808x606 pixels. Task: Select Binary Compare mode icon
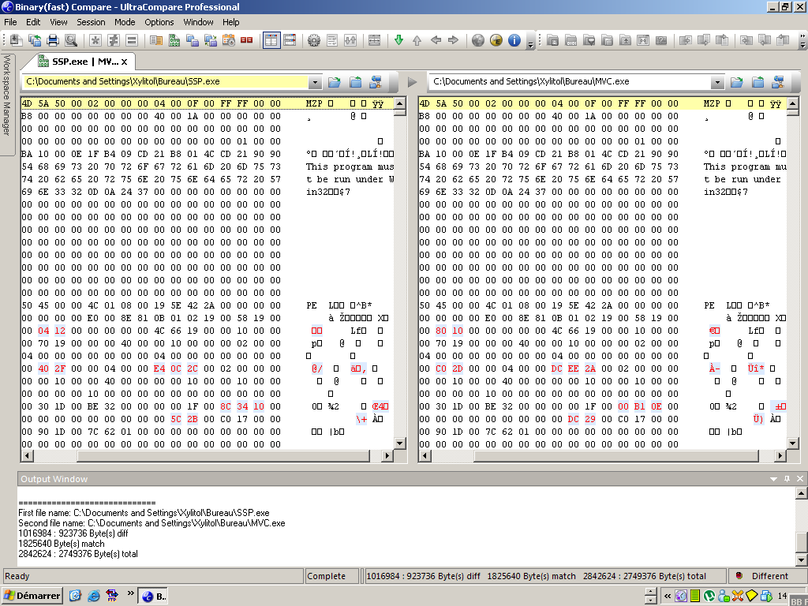coord(174,40)
